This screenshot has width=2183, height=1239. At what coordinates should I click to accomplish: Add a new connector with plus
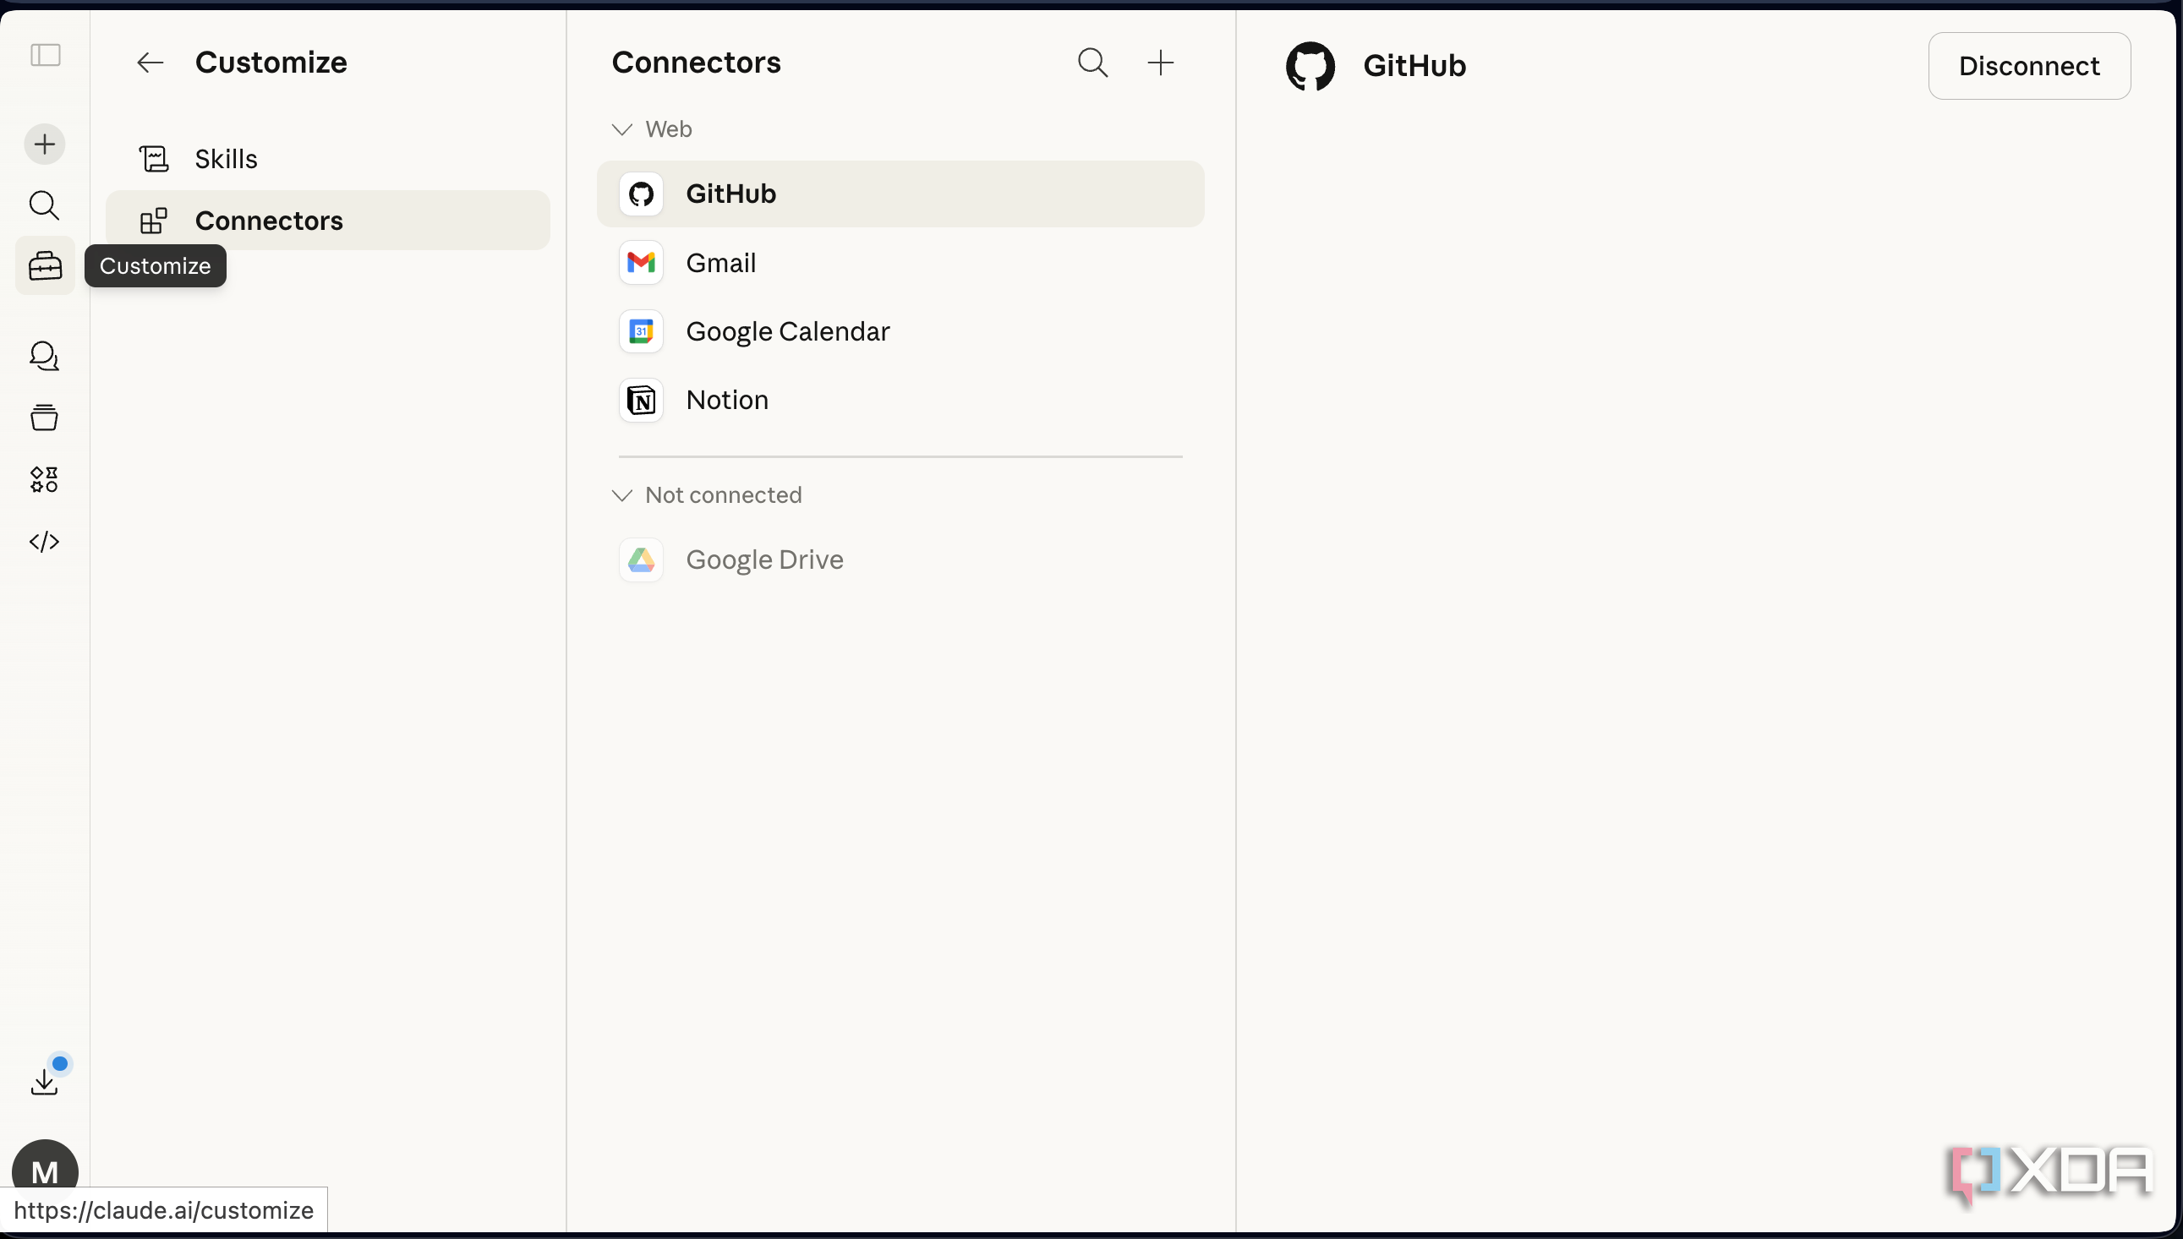pyautogui.click(x=1161, y=63)
